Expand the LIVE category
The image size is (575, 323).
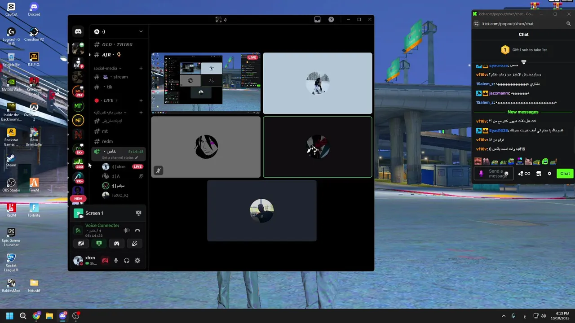[x=106, y=100]
